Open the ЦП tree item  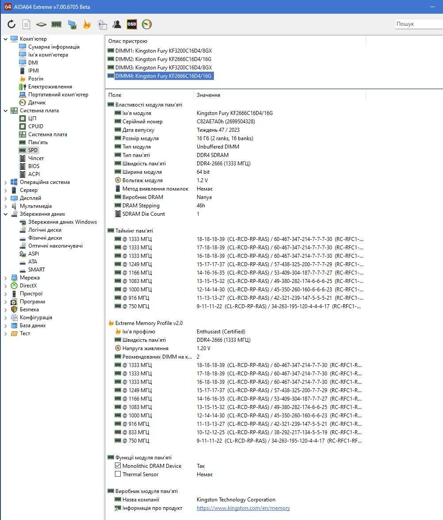pyautogui.click(x=32, y=119)
